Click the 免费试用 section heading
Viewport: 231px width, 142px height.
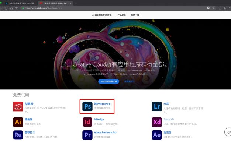click(21, 95)
